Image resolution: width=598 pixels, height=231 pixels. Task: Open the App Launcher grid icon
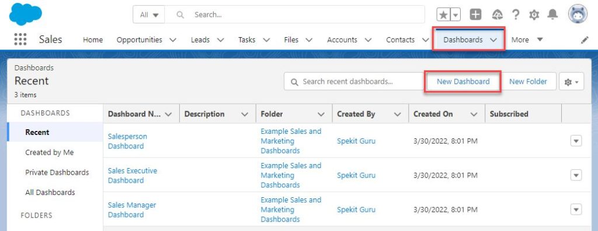[x=20, y=39]
